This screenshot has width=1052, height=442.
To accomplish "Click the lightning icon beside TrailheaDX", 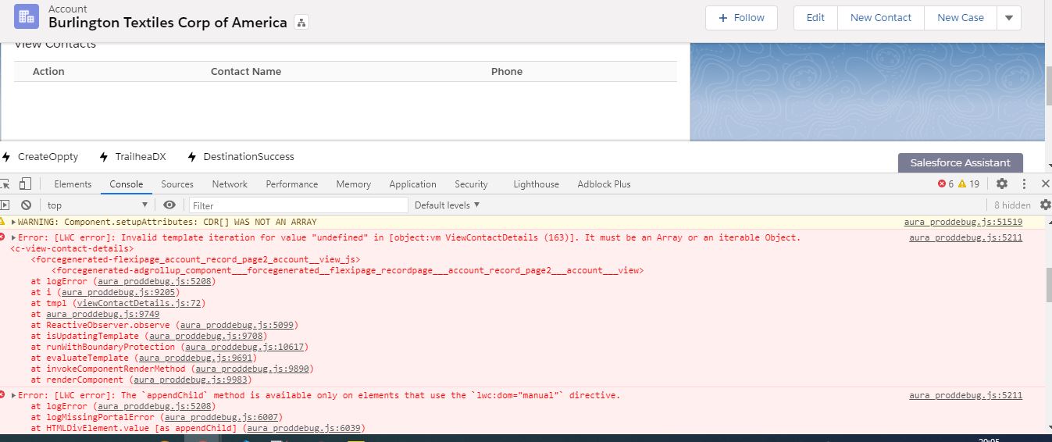I will [x=104, y=157].
